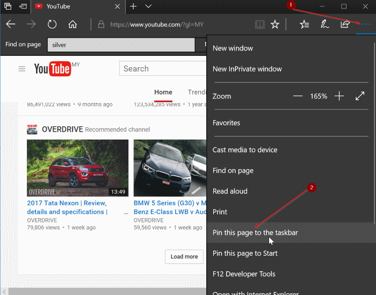376x295 pixels.
Task: Close the YouTube tab
Action: coord(117,6)
